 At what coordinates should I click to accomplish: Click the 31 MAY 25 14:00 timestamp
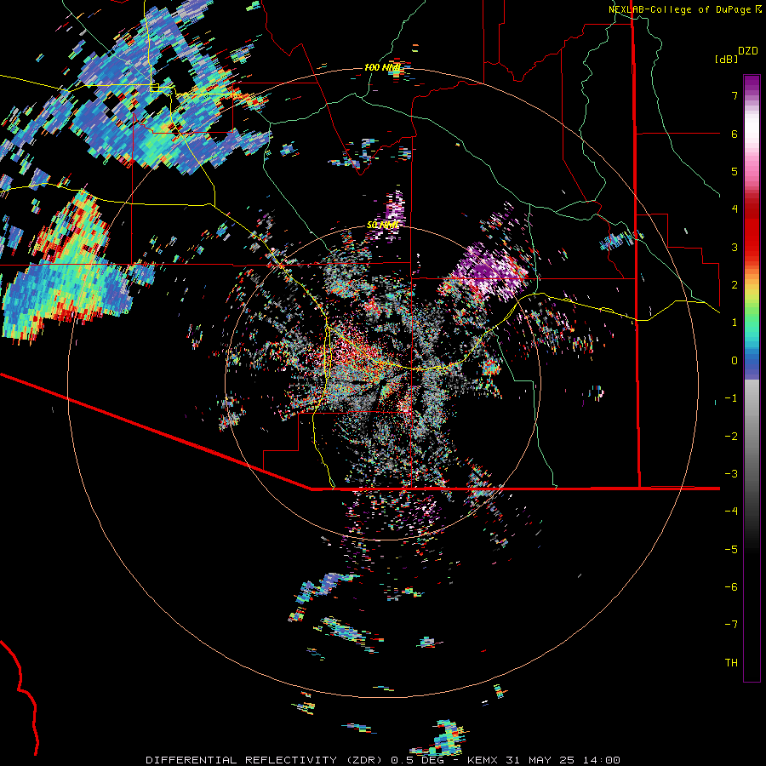tap(563, 760)
